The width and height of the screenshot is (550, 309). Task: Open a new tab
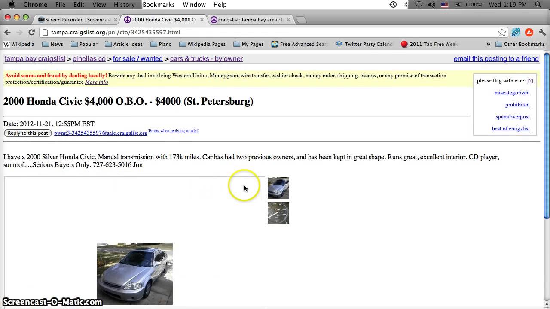pyautogui.click(x=301, y=20)
